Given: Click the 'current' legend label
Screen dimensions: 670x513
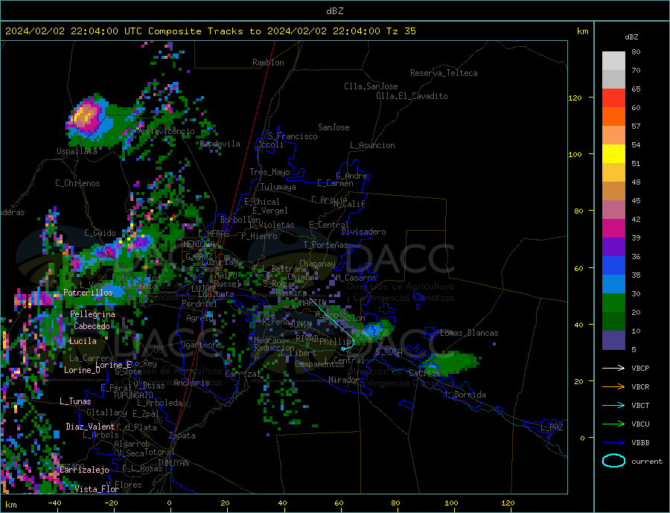Looking at the screenshot, I should [646, 462].
